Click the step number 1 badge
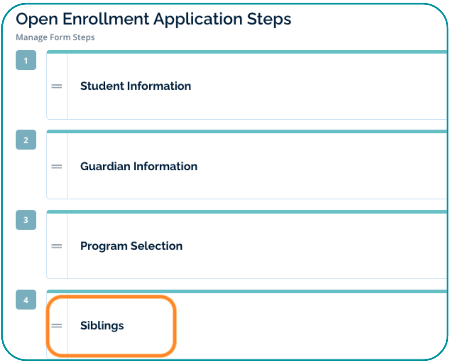451x363 pixels. (x=26, y=60)
